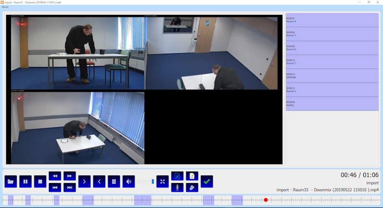Select the Bereich 3 bookmark at 00:00:35

[x=332, y=90]
